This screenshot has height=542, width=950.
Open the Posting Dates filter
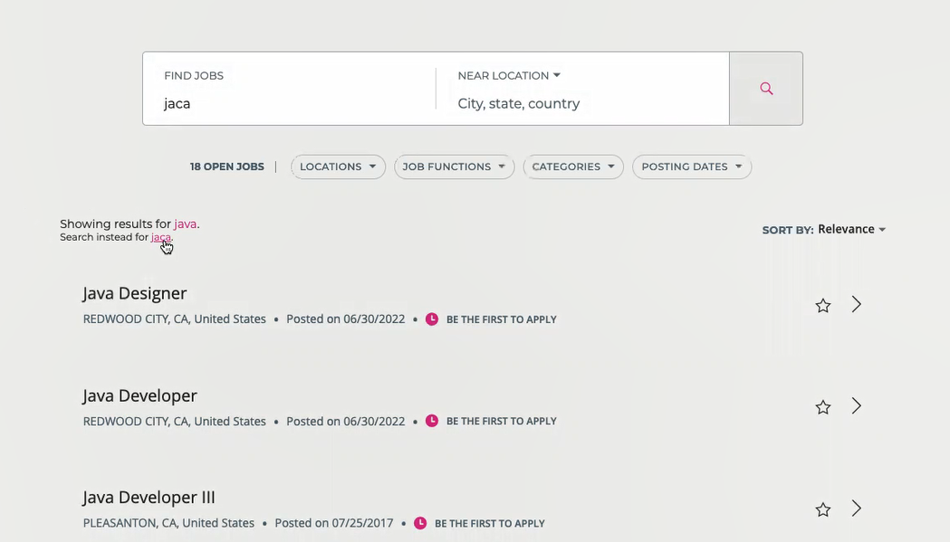click(x=692, y=167)
